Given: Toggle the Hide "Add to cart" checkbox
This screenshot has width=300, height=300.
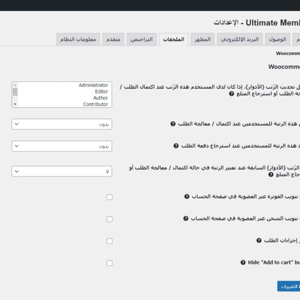Looking at the screenshot, I should (109, 263).
